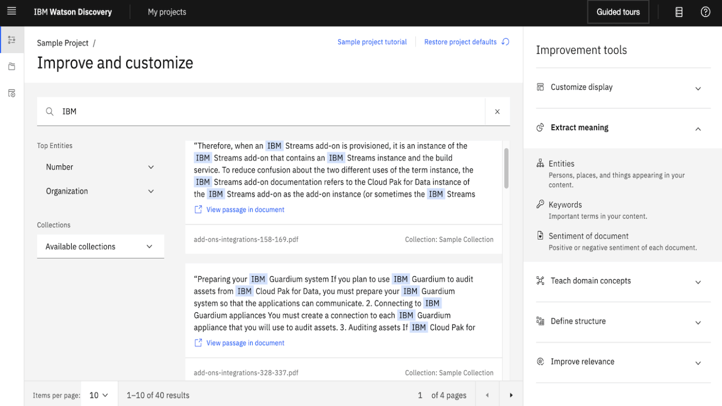Open the Sample project tutorial link

pos(372,42)
